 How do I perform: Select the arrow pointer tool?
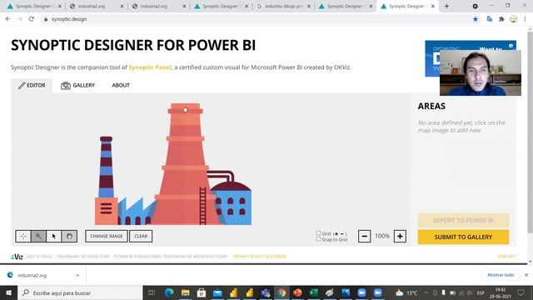[x=53, y=236]
